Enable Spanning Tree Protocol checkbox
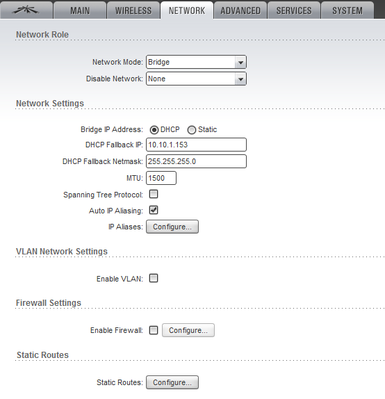 coord(154,194)
